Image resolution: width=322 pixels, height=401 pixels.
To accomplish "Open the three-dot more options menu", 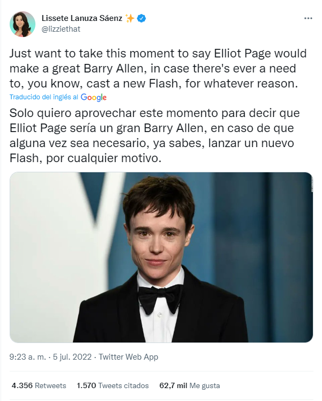I will pos(308,18).
